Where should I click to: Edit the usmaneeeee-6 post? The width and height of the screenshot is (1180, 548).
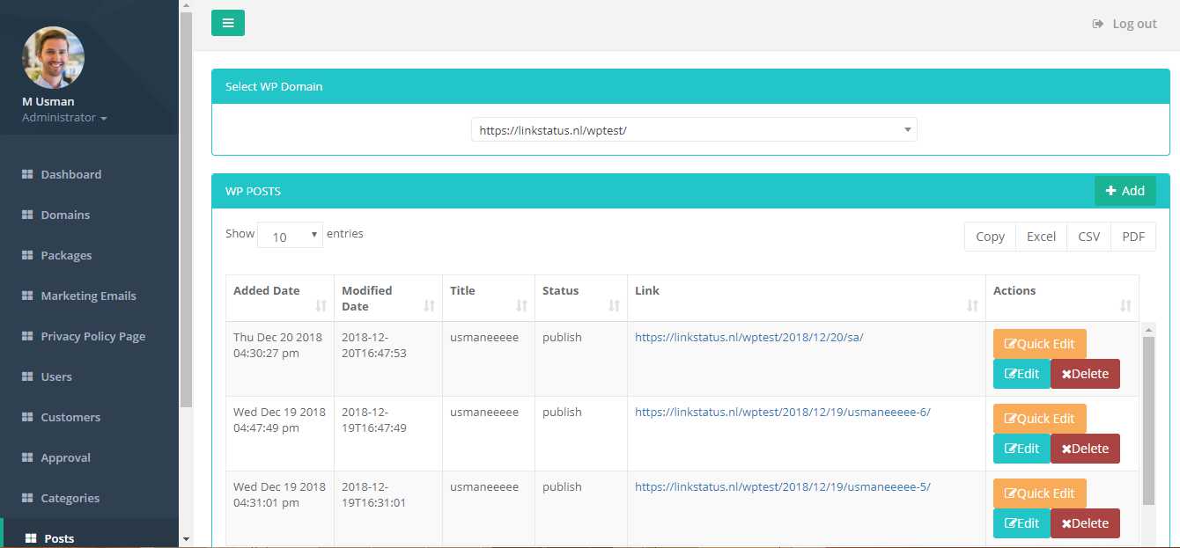(x=1021, y=449)
